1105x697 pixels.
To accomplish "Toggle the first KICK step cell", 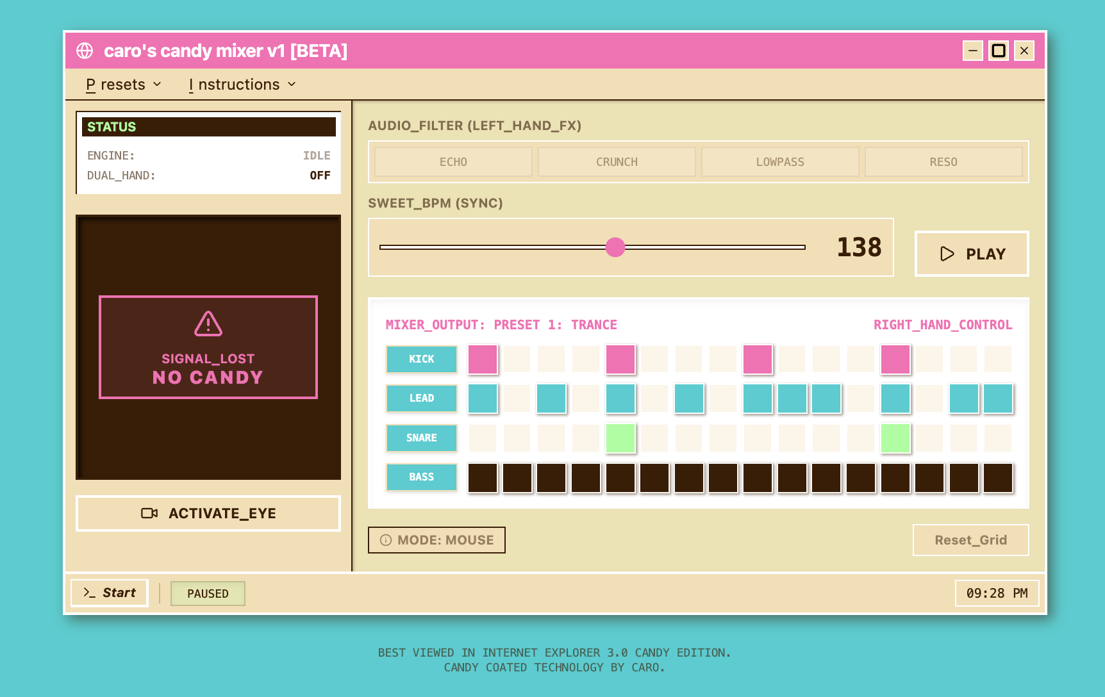I will click(x=483, y=359).
